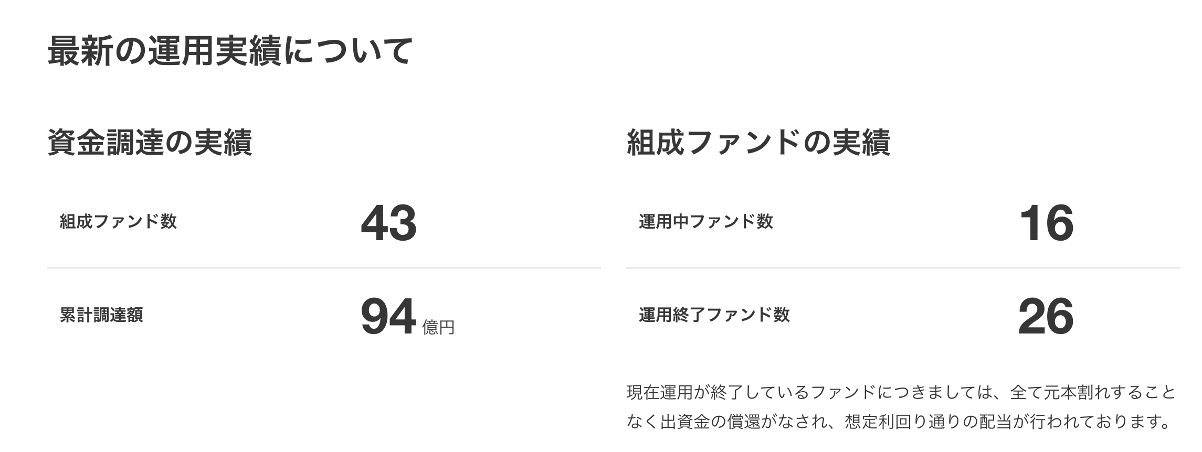Select the 億円 unit next to 94
This screenshot has width=1202, height=452.
tap(438, 327)
